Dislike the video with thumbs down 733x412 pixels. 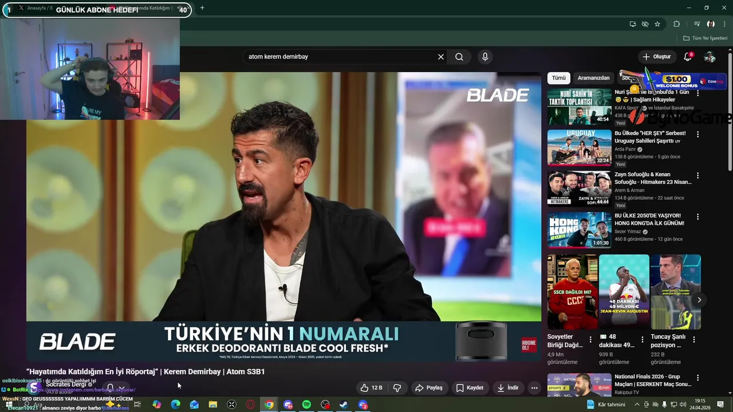coord(397,387)
